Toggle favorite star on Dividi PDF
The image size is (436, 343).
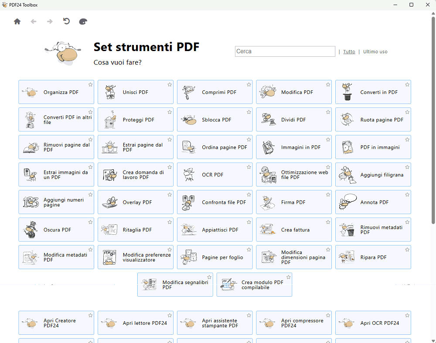(x=328, y=112)
